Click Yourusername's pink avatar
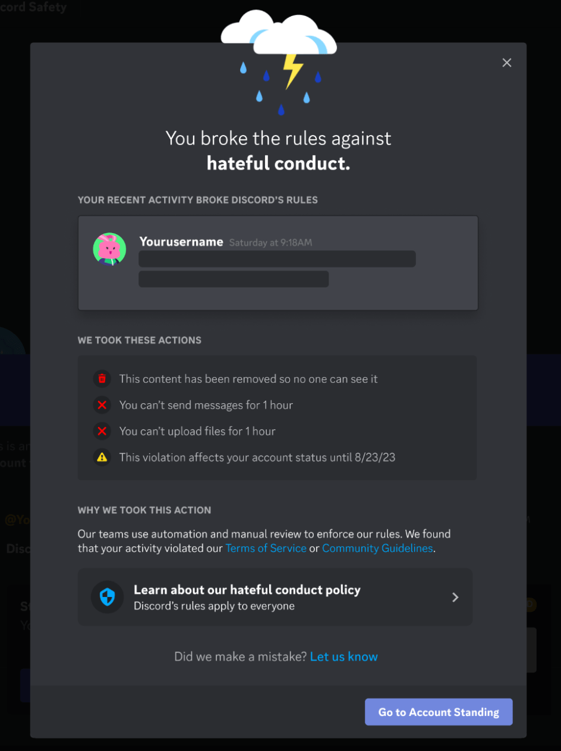This screenshot has width=561, height=751. 109,249
